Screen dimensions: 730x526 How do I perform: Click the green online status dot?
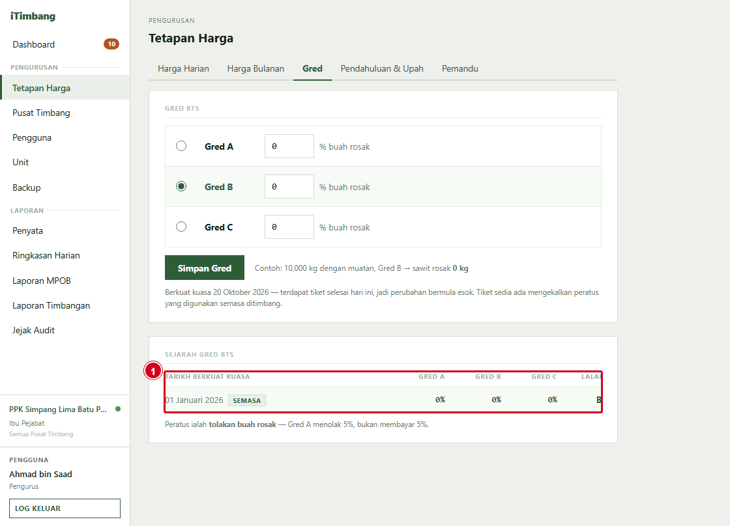(118, 409)
